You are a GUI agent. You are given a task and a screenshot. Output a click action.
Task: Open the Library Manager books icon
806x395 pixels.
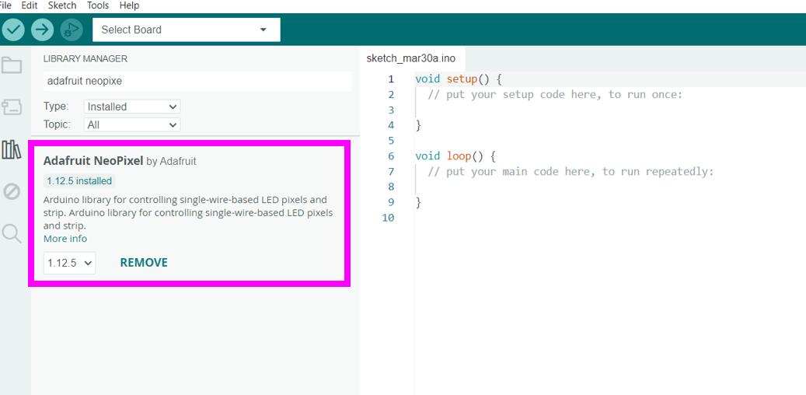click(x=12, y=149)
